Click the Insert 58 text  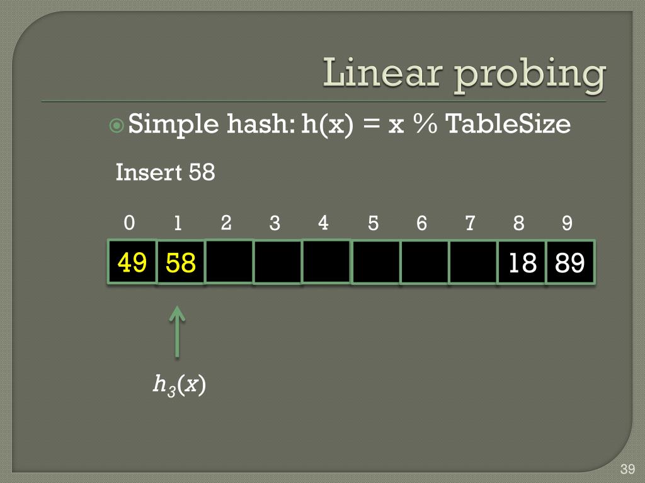[x=166, y=172]
